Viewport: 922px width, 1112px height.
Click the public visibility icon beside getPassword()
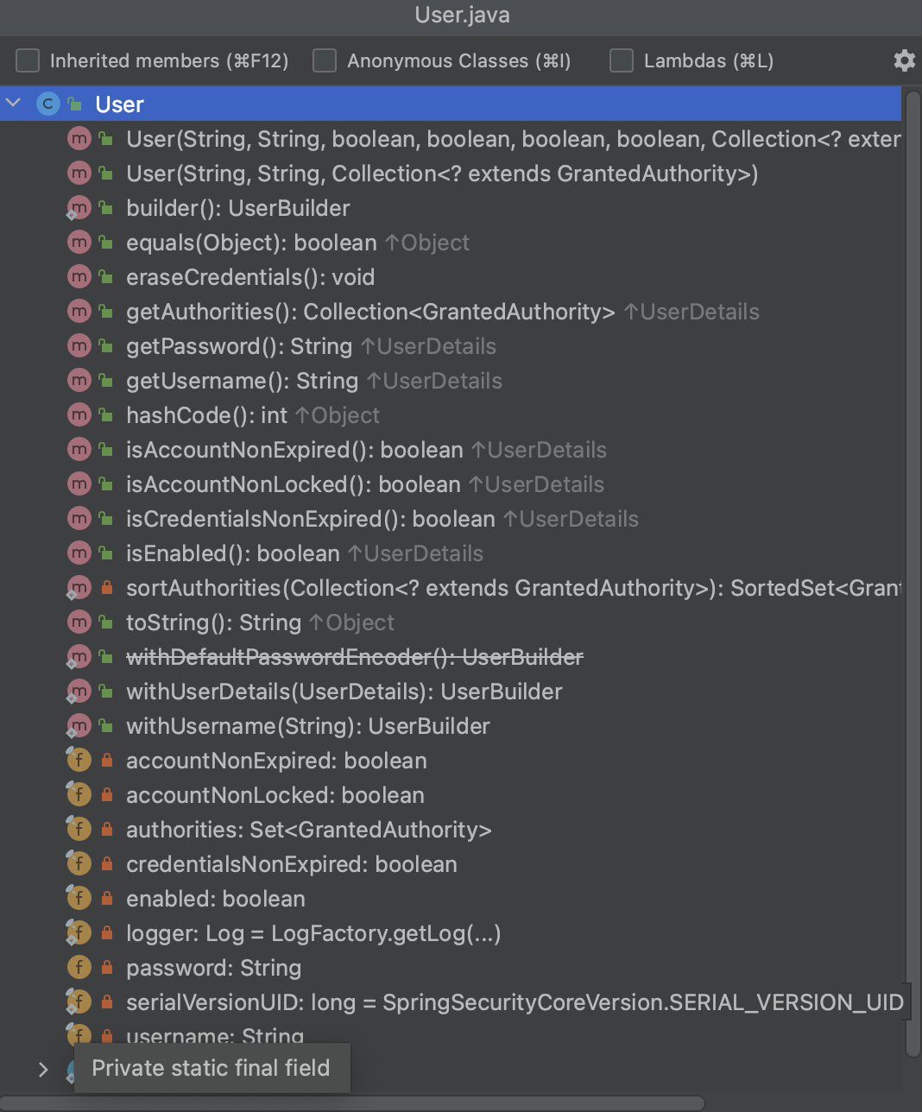(x=105, y=346)
